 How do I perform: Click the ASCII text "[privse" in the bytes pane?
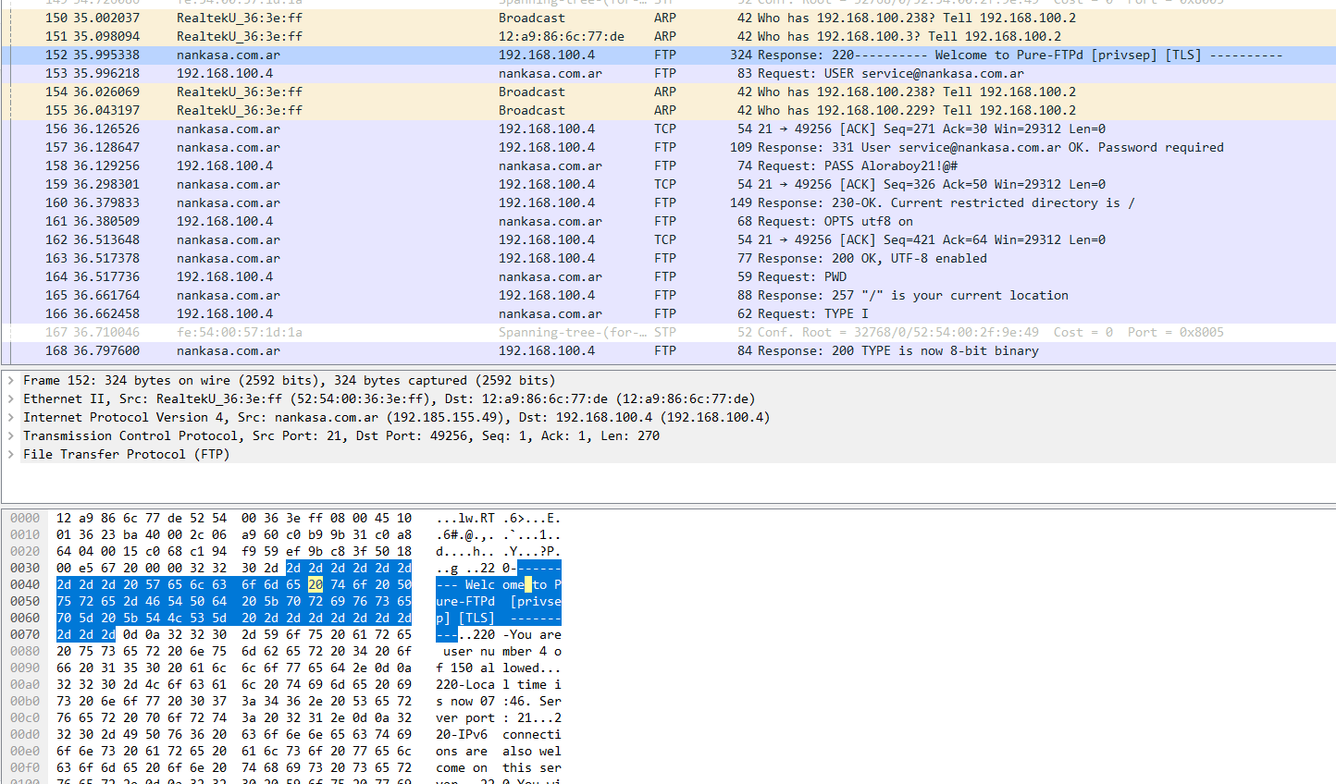pos(536,601)
